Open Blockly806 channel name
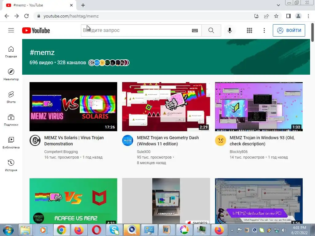The image size is (315, 236). [238, 152]
